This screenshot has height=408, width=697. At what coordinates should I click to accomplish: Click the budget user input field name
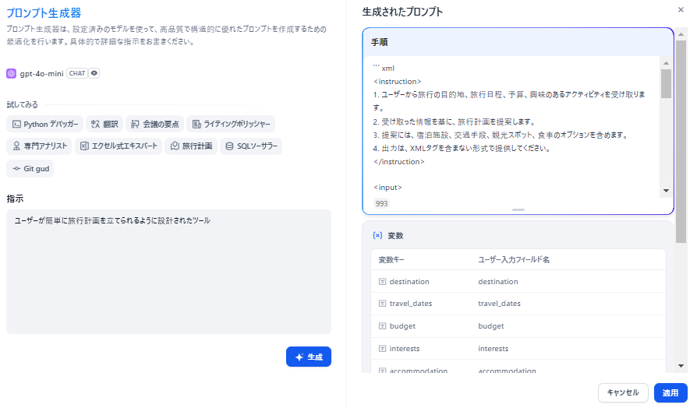[490, 326]
